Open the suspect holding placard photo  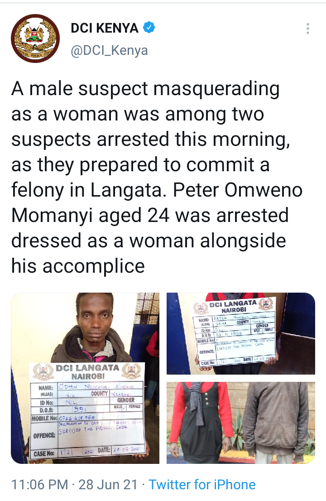[x=85, y=378]
